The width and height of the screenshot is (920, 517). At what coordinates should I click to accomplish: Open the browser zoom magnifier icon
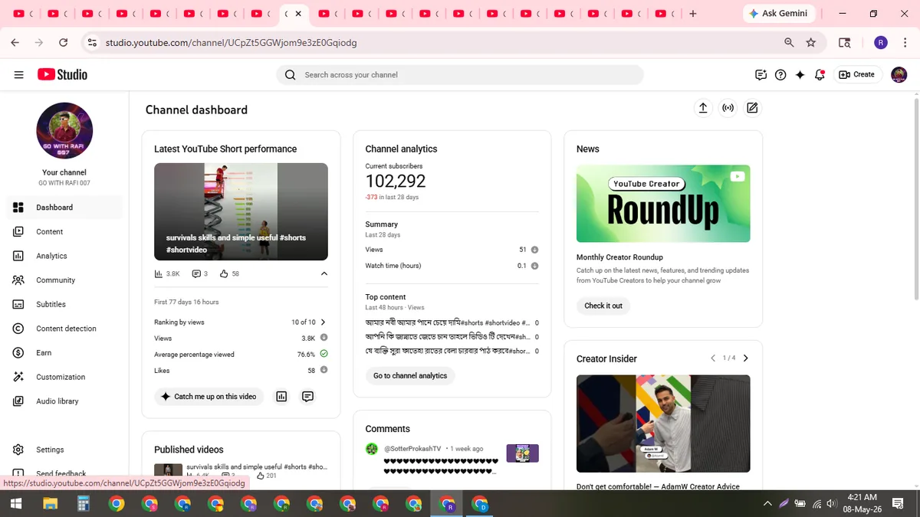[x=789, y=43]
